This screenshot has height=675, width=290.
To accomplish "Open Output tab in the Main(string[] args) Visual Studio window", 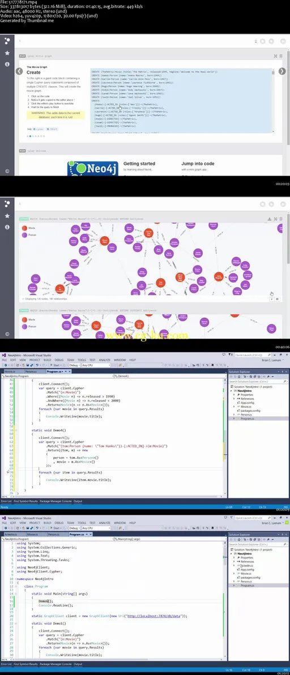I will click(x=78, y=664).
